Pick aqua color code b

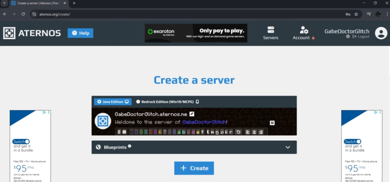(184, 132)
